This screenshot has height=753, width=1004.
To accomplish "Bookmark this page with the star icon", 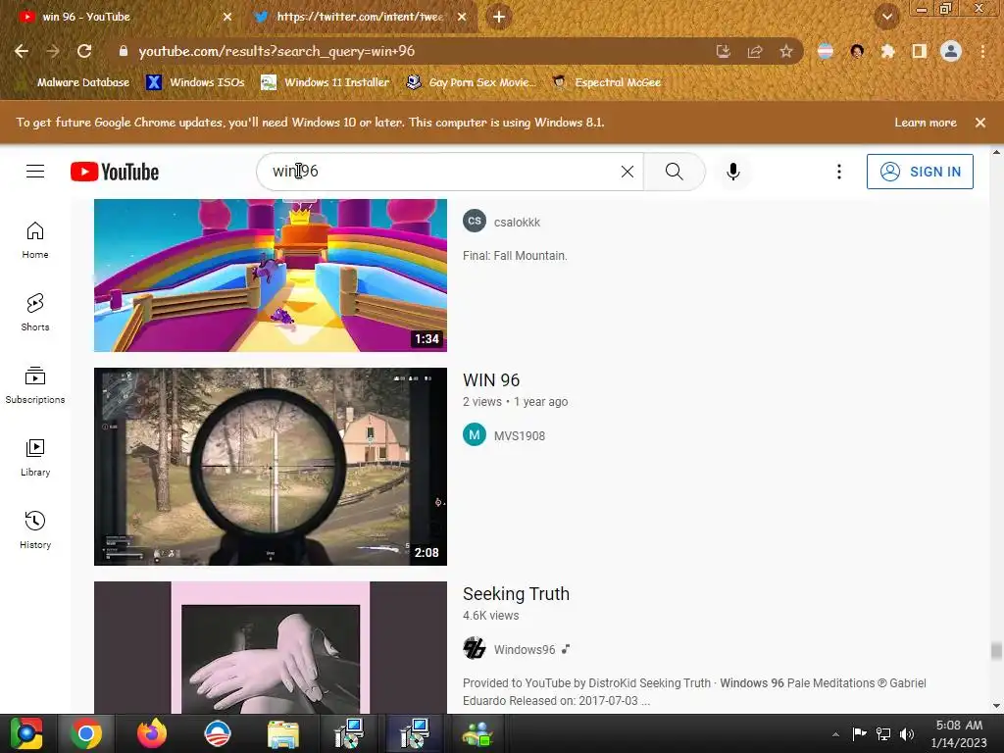I will (x=786, y=51).
